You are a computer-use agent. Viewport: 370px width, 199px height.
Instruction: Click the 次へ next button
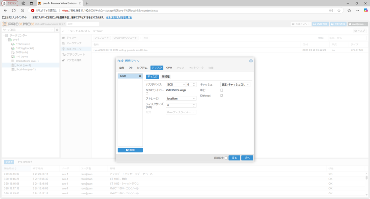click(247, 158)
